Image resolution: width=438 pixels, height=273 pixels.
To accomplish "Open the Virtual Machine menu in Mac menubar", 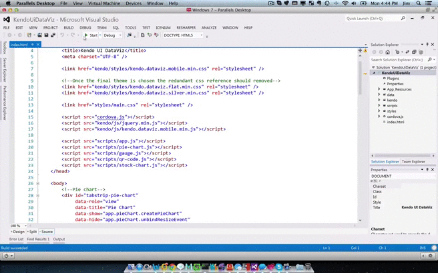I will [x=104, y=3].
